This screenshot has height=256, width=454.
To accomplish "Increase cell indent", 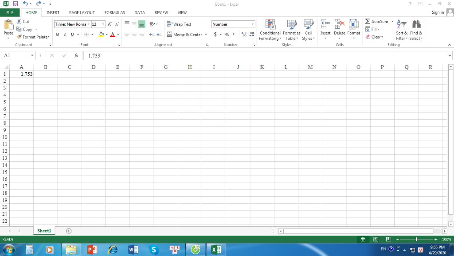I will [x=159, y=35].
